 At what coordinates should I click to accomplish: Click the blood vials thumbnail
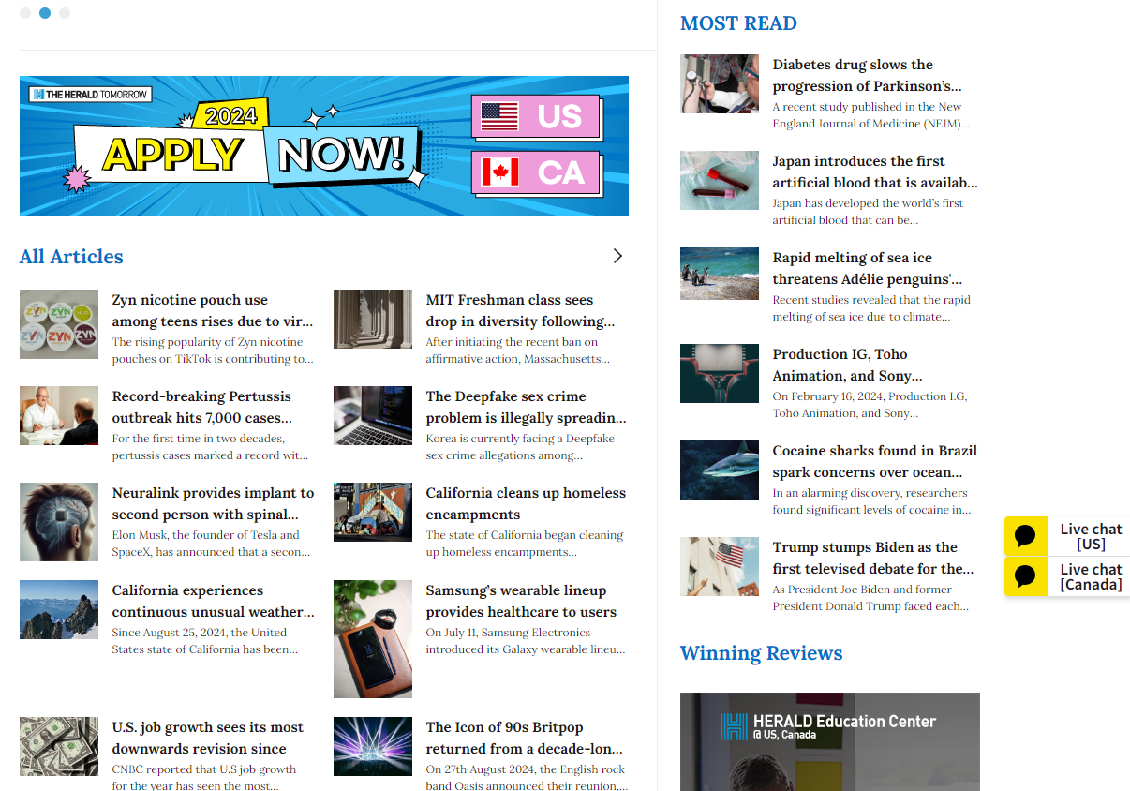[720, 180]
